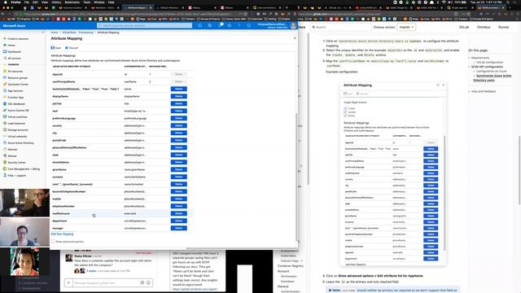Open Requirements link in On this page
Screen dimensions: 521x293
480,58
